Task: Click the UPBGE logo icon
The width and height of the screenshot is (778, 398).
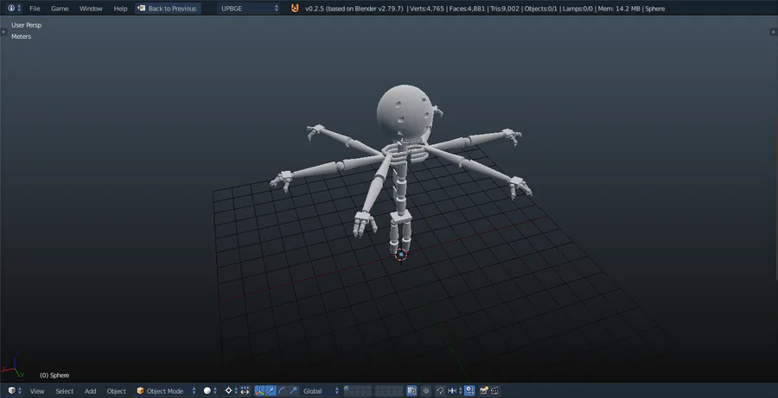Action: [x=295, y=9]
